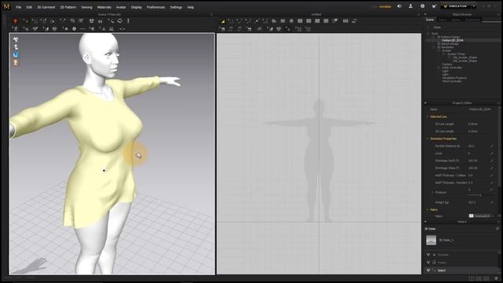Collapse the Root node in scene tree
Image resolution: width=503 pixels, height=283 pixels.
tap(428, 33)
